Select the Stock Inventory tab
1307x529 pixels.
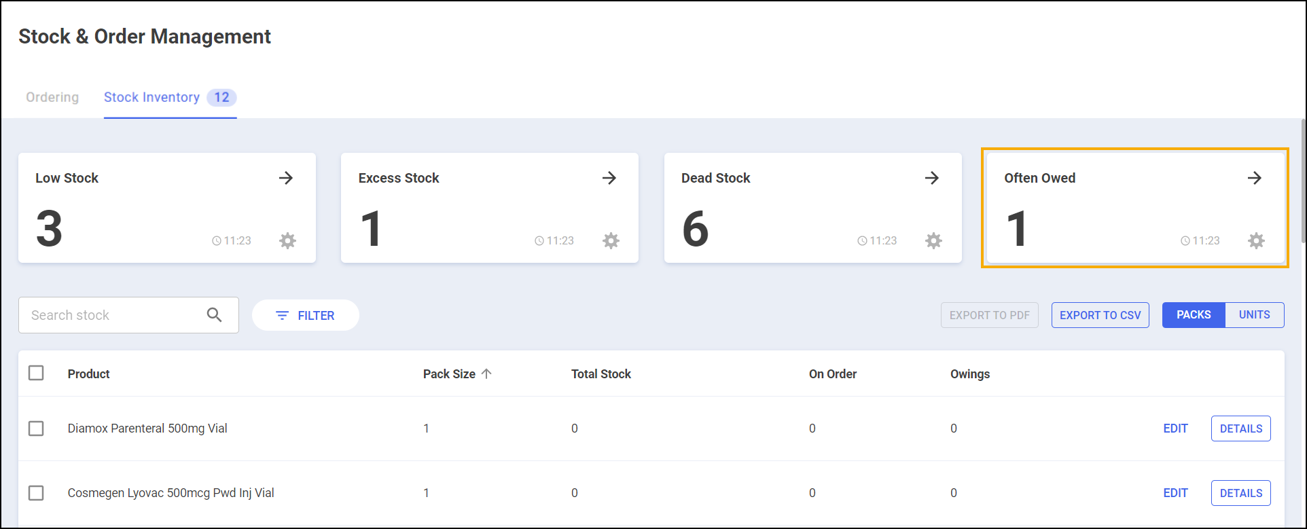coord(151,97)
